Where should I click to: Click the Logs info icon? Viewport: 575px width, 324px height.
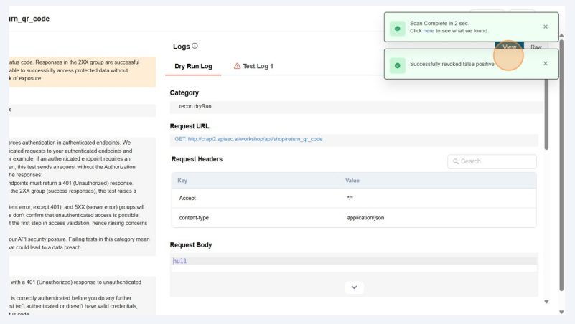(195, 47)
